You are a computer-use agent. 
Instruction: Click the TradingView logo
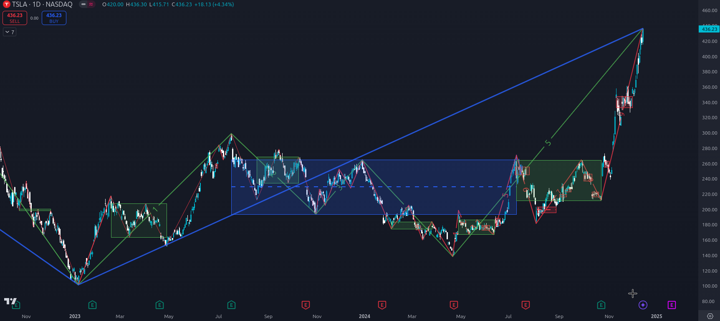tap(10, 301)
